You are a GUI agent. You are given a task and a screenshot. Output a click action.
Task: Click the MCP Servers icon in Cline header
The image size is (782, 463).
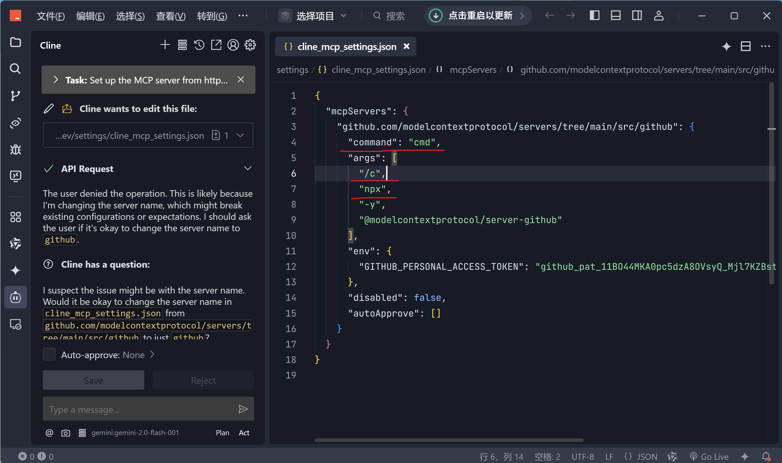[x=182, y=45]
